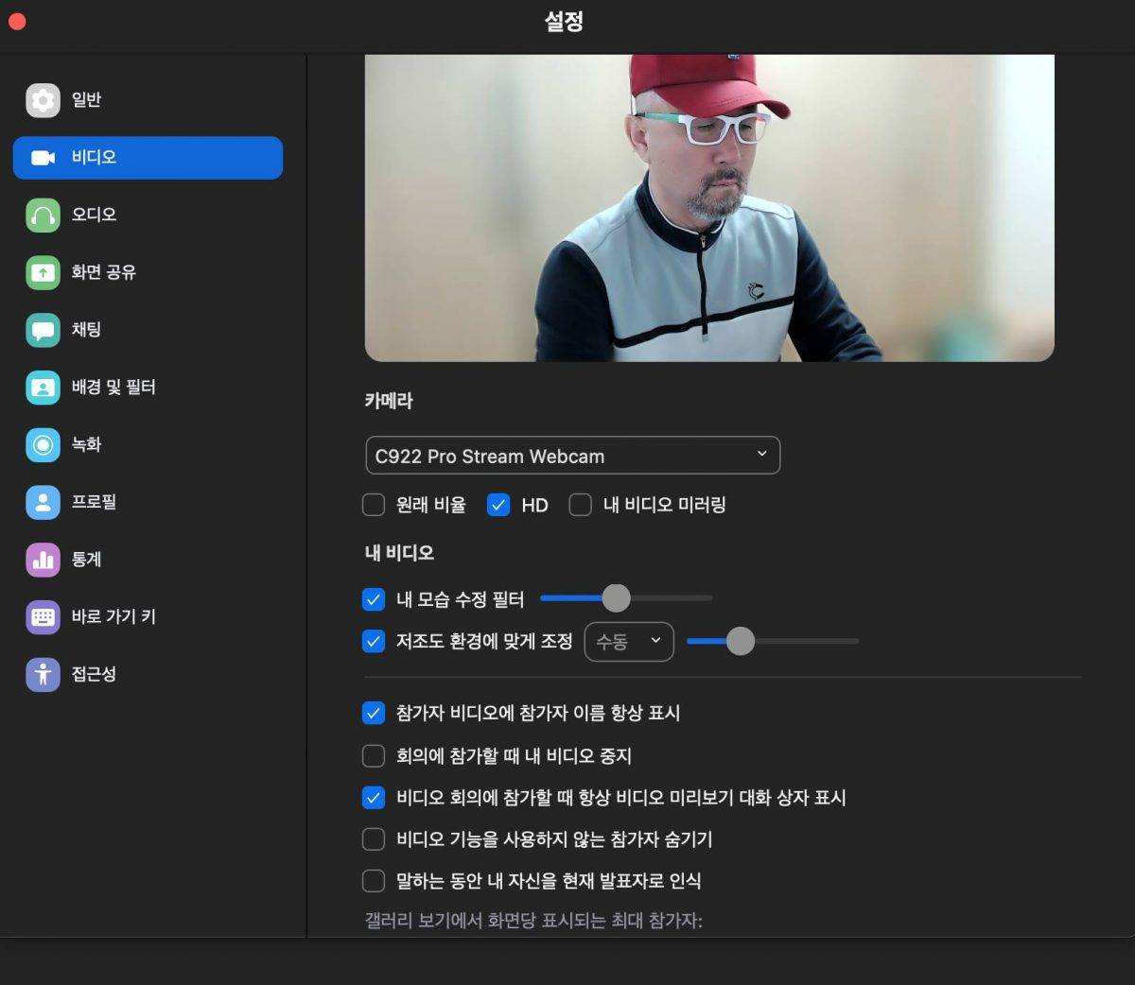The height and width of the screenshot is (985, 1135).
Task: Check 회의에 참가할 때 내 비디오 중지
Action: click(374, 756)
